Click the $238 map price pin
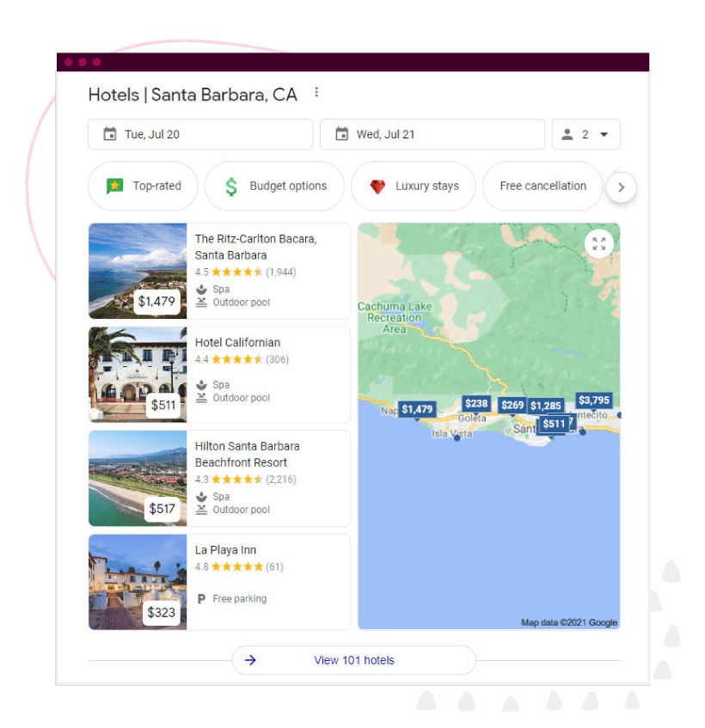705x728 pixels. [x=476, y=403]
